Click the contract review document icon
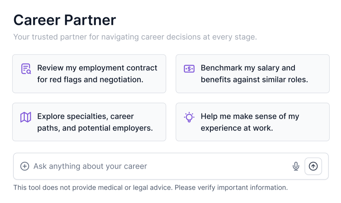Viewport: 341px width, 203px height. point(26,69)
